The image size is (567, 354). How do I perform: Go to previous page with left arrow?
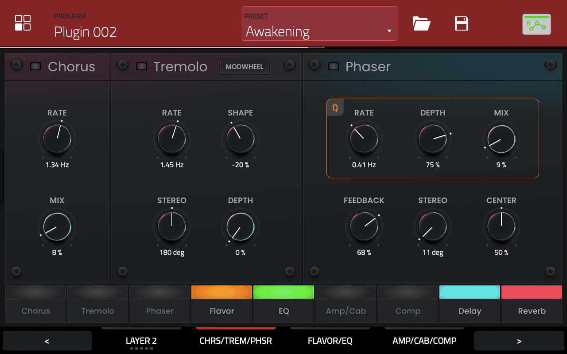pyautogui.click(x=47, y=341)
